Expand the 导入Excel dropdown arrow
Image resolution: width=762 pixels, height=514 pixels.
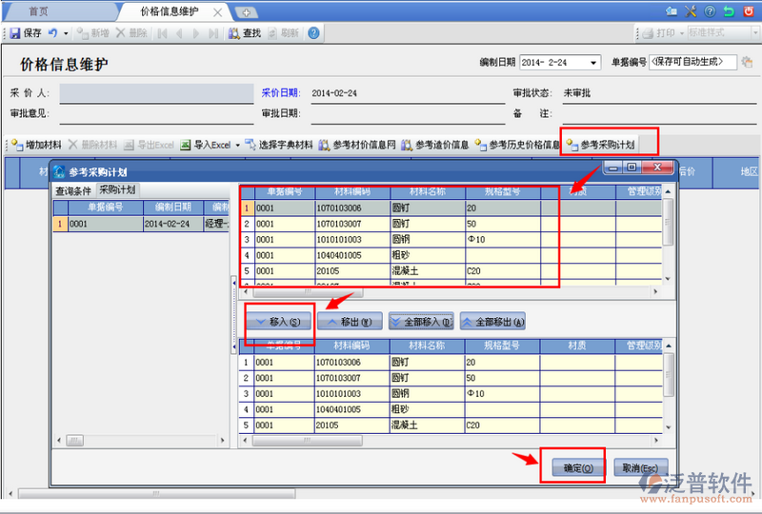(x=236, y=145)
